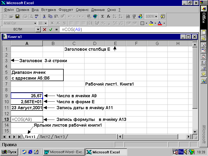The width and height of the screenshot is (208, 156).
Task: Insert a map with the globe icon
Action: click(x=134, y=16)
